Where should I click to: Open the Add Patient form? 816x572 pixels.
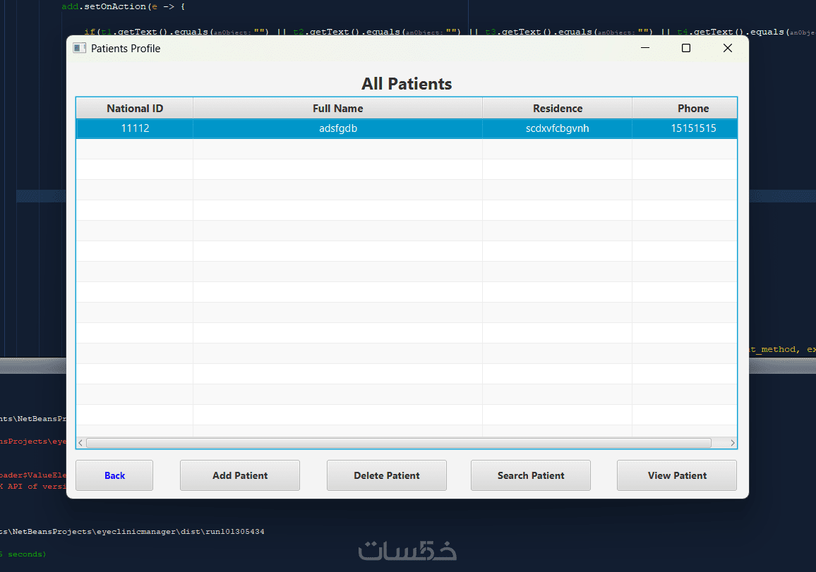pyautogui.click(x=240, y=475)
